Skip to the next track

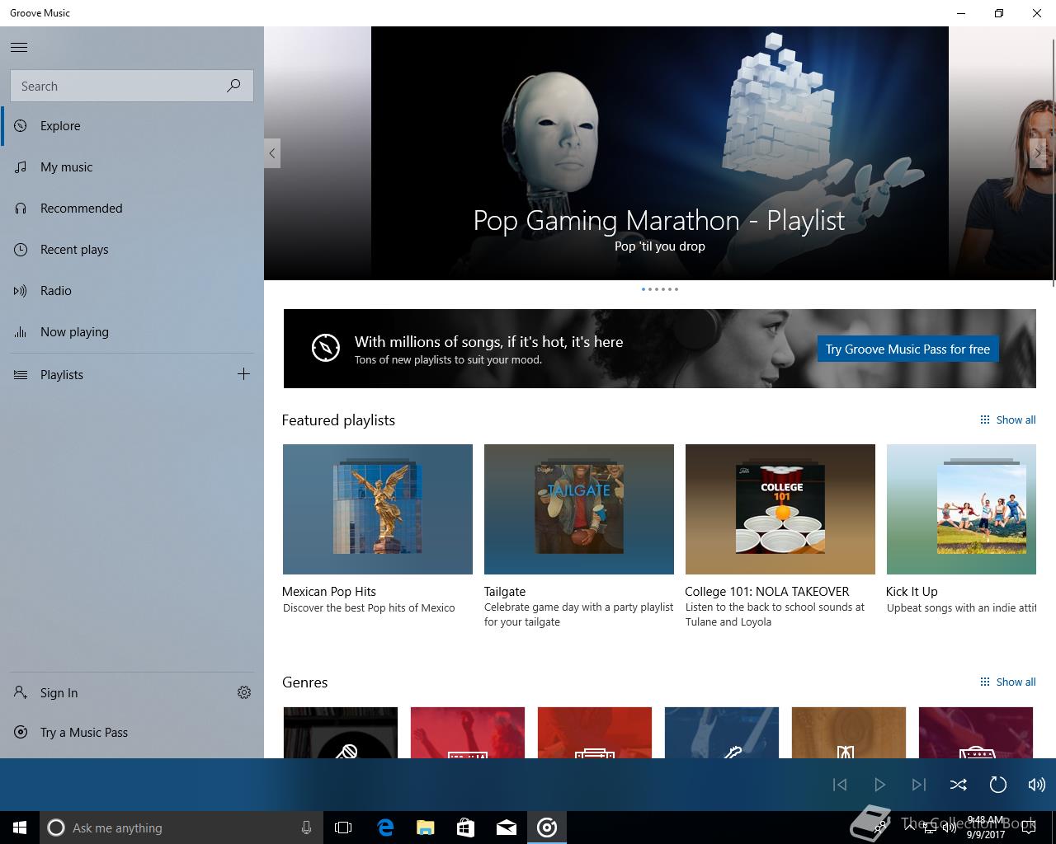919,785
